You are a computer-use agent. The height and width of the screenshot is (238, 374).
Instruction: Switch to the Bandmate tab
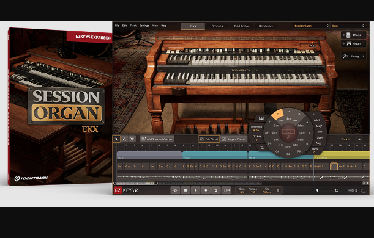(x=266, y=26)
